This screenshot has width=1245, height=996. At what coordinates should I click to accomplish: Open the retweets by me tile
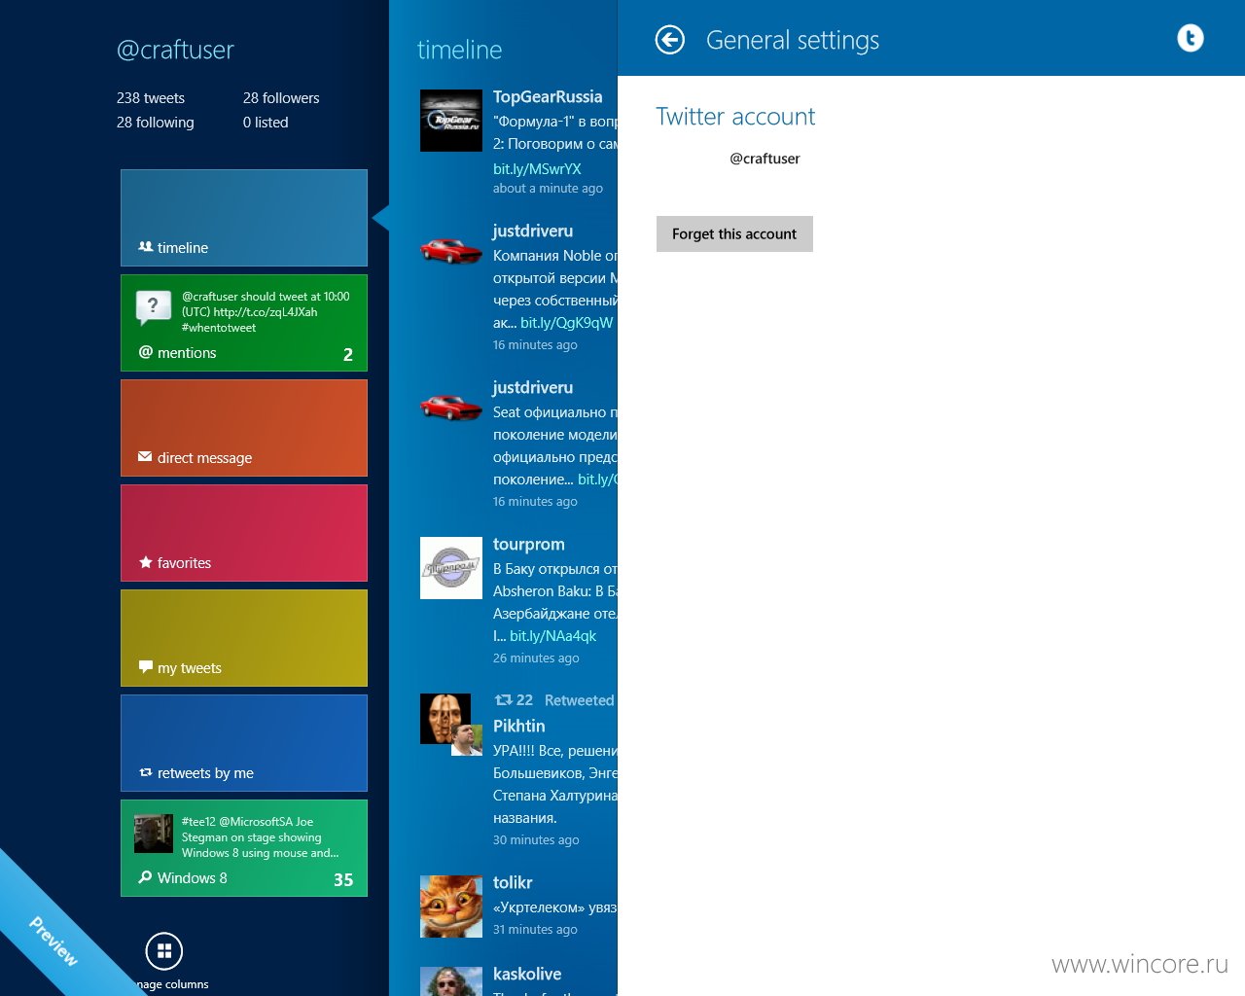point(244,743)
